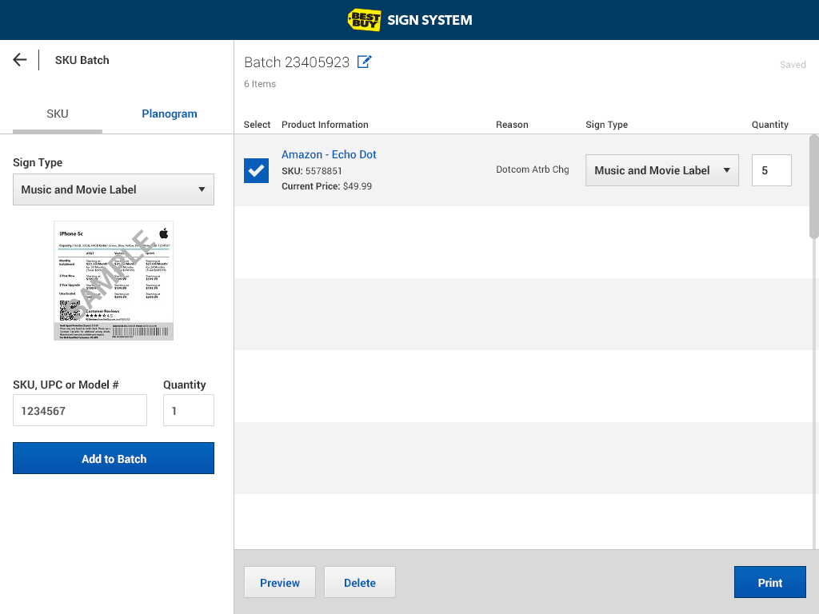The width and height of the screenshot is (819, 614).
Task: Click the Print button
Action: 770,582
